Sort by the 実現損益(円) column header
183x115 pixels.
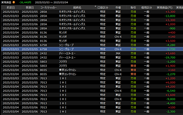click(x=165, y=8)
